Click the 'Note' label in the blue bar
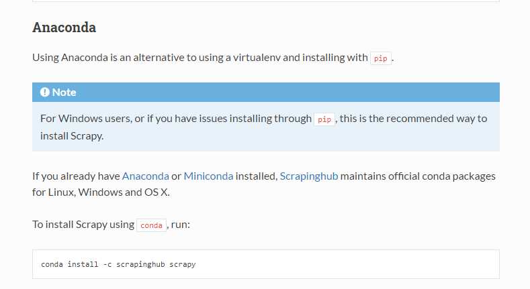Image resolution: width=530 pixels, height=289 pixels. coord(64,92)
